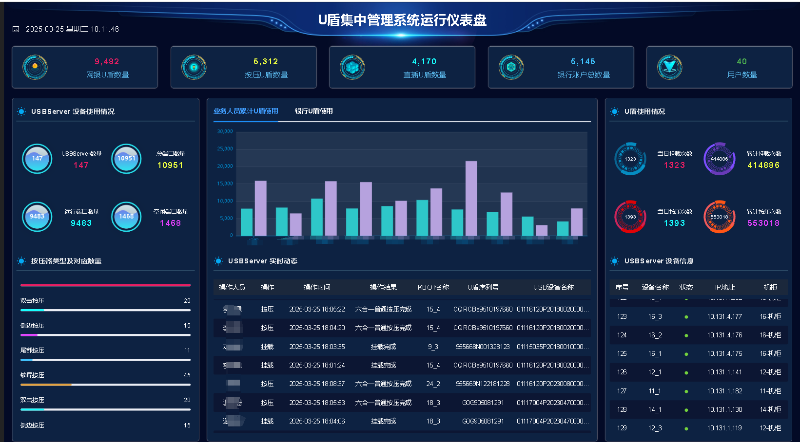
Task: Click the tallest purple bar in chart
Action: pyautogui.click(x=471, y=198)
